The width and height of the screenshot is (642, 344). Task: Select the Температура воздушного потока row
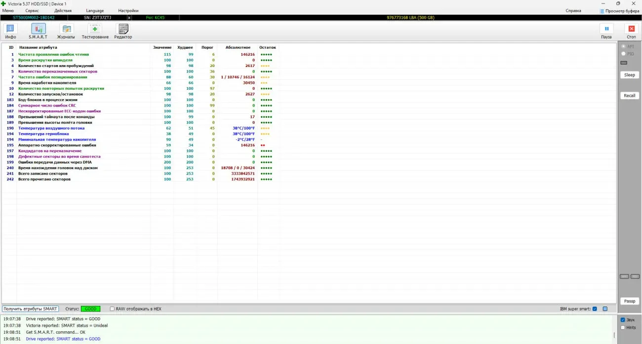pyautogui.click(x=140, y=128)
